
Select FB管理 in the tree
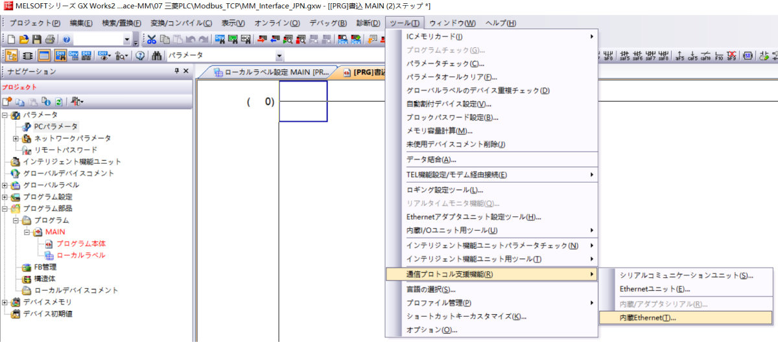[x=45, y=267]
